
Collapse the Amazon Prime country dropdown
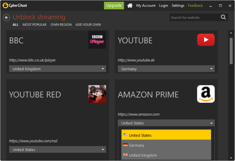(166, 123)
